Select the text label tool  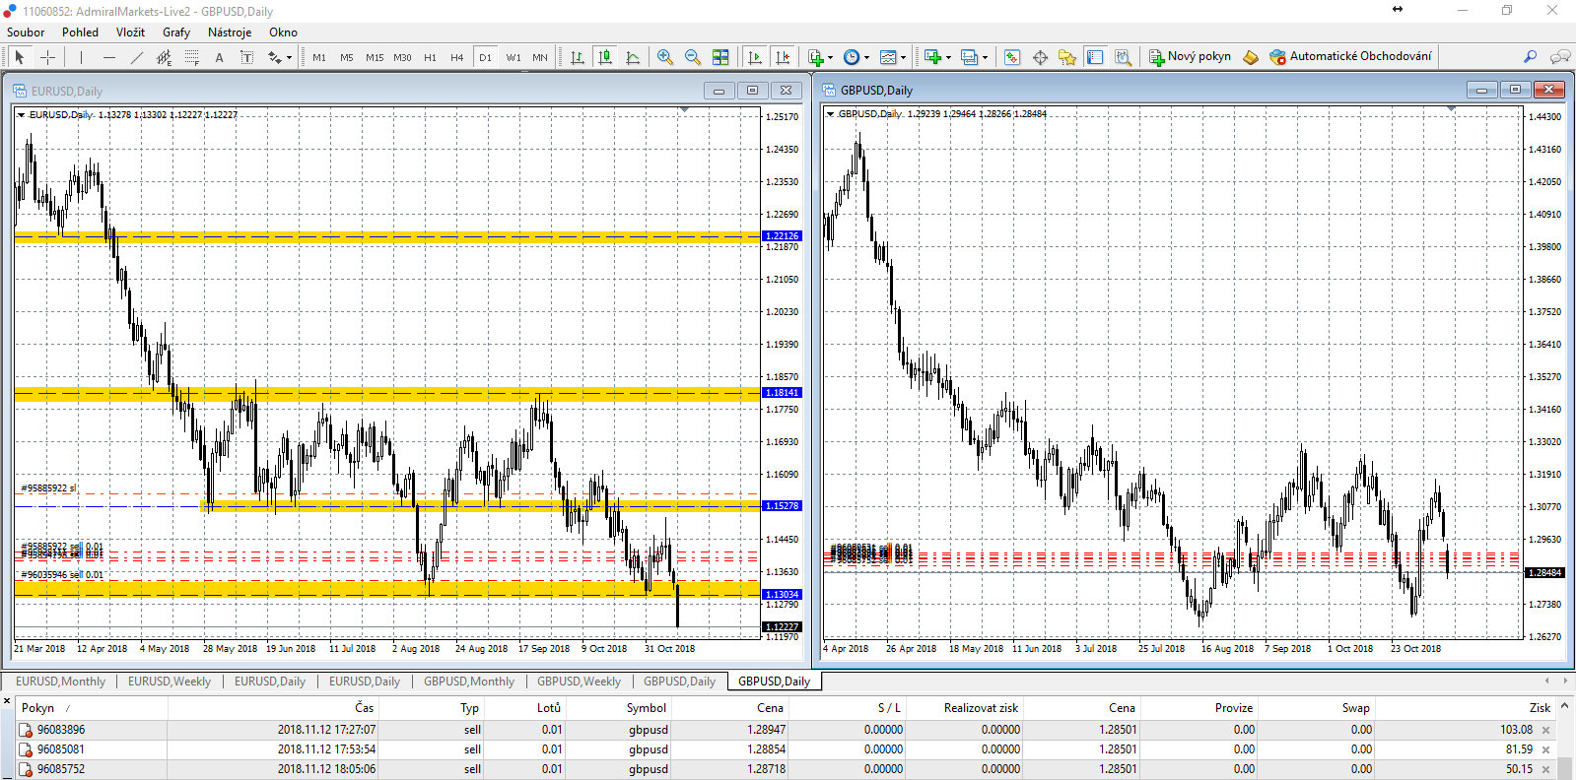(247, 57)
